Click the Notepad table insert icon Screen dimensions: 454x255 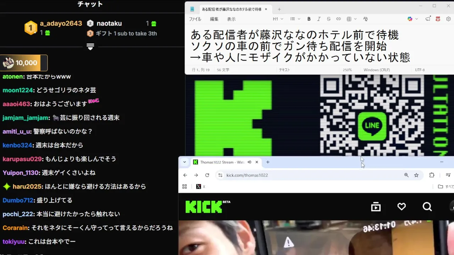coord(349,19)
